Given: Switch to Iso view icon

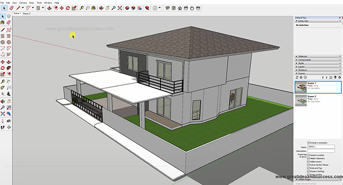Looking at the screenshot, I should click(167, 8).
